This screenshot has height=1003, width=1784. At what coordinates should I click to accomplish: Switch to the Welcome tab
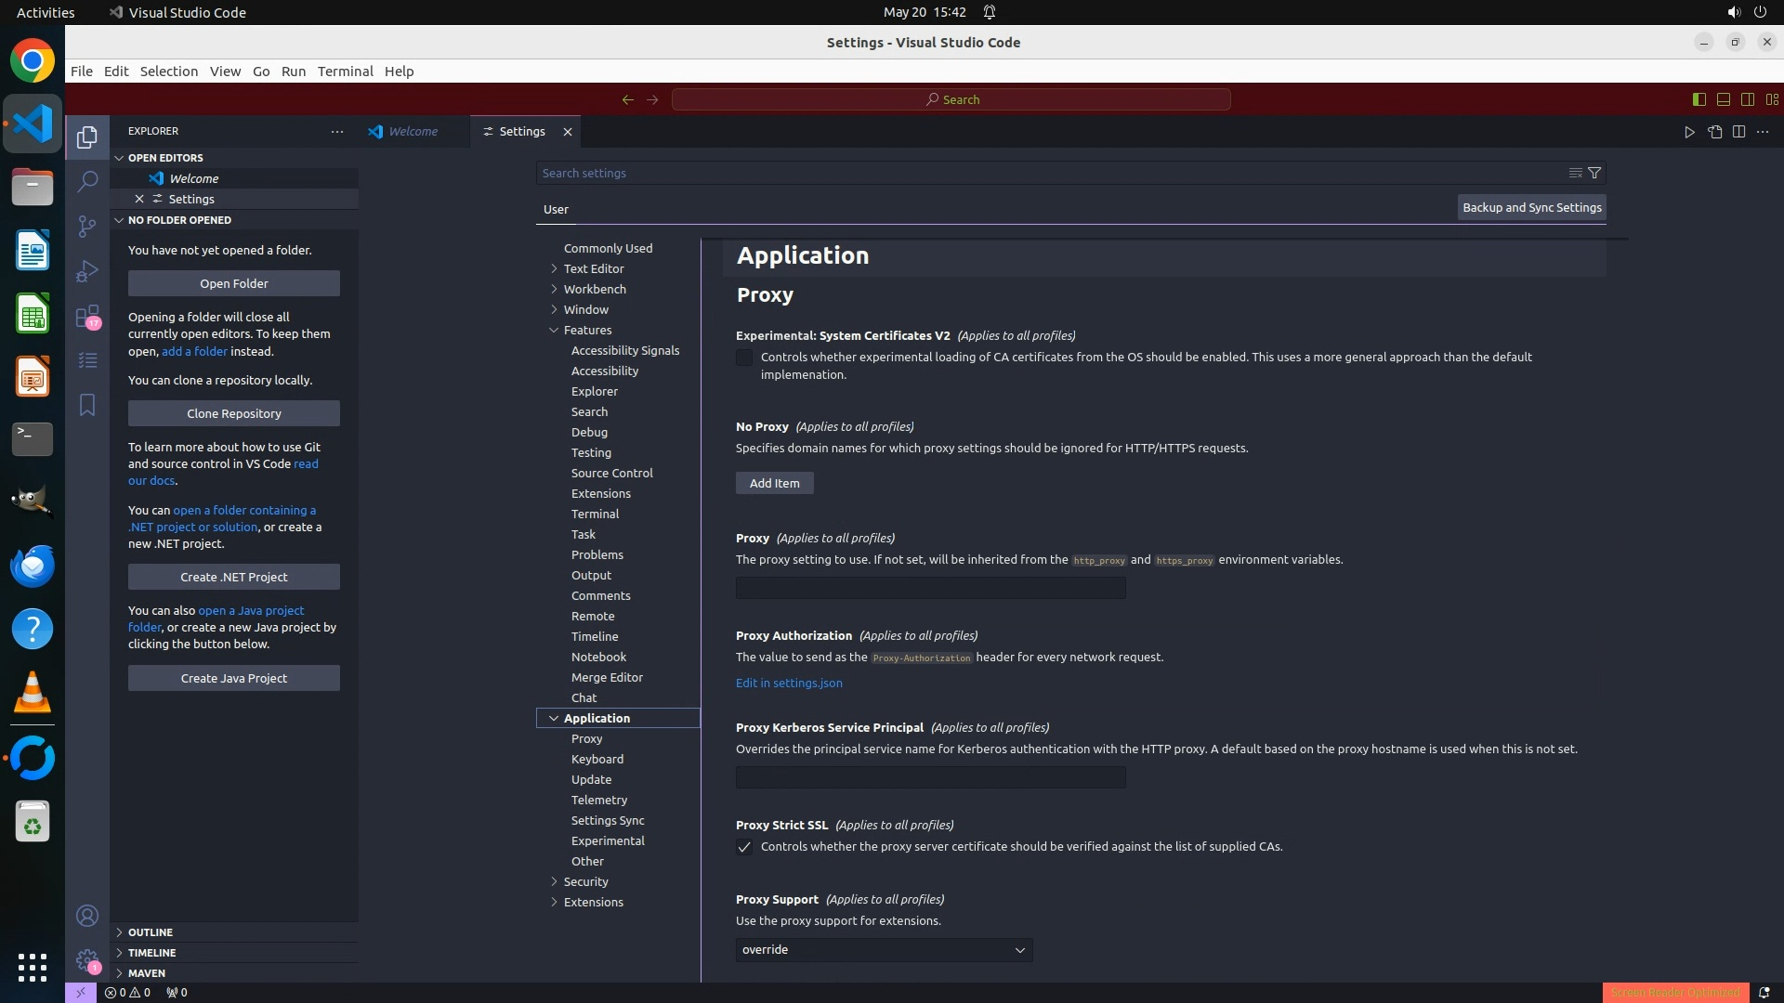(x=413, y=132)
